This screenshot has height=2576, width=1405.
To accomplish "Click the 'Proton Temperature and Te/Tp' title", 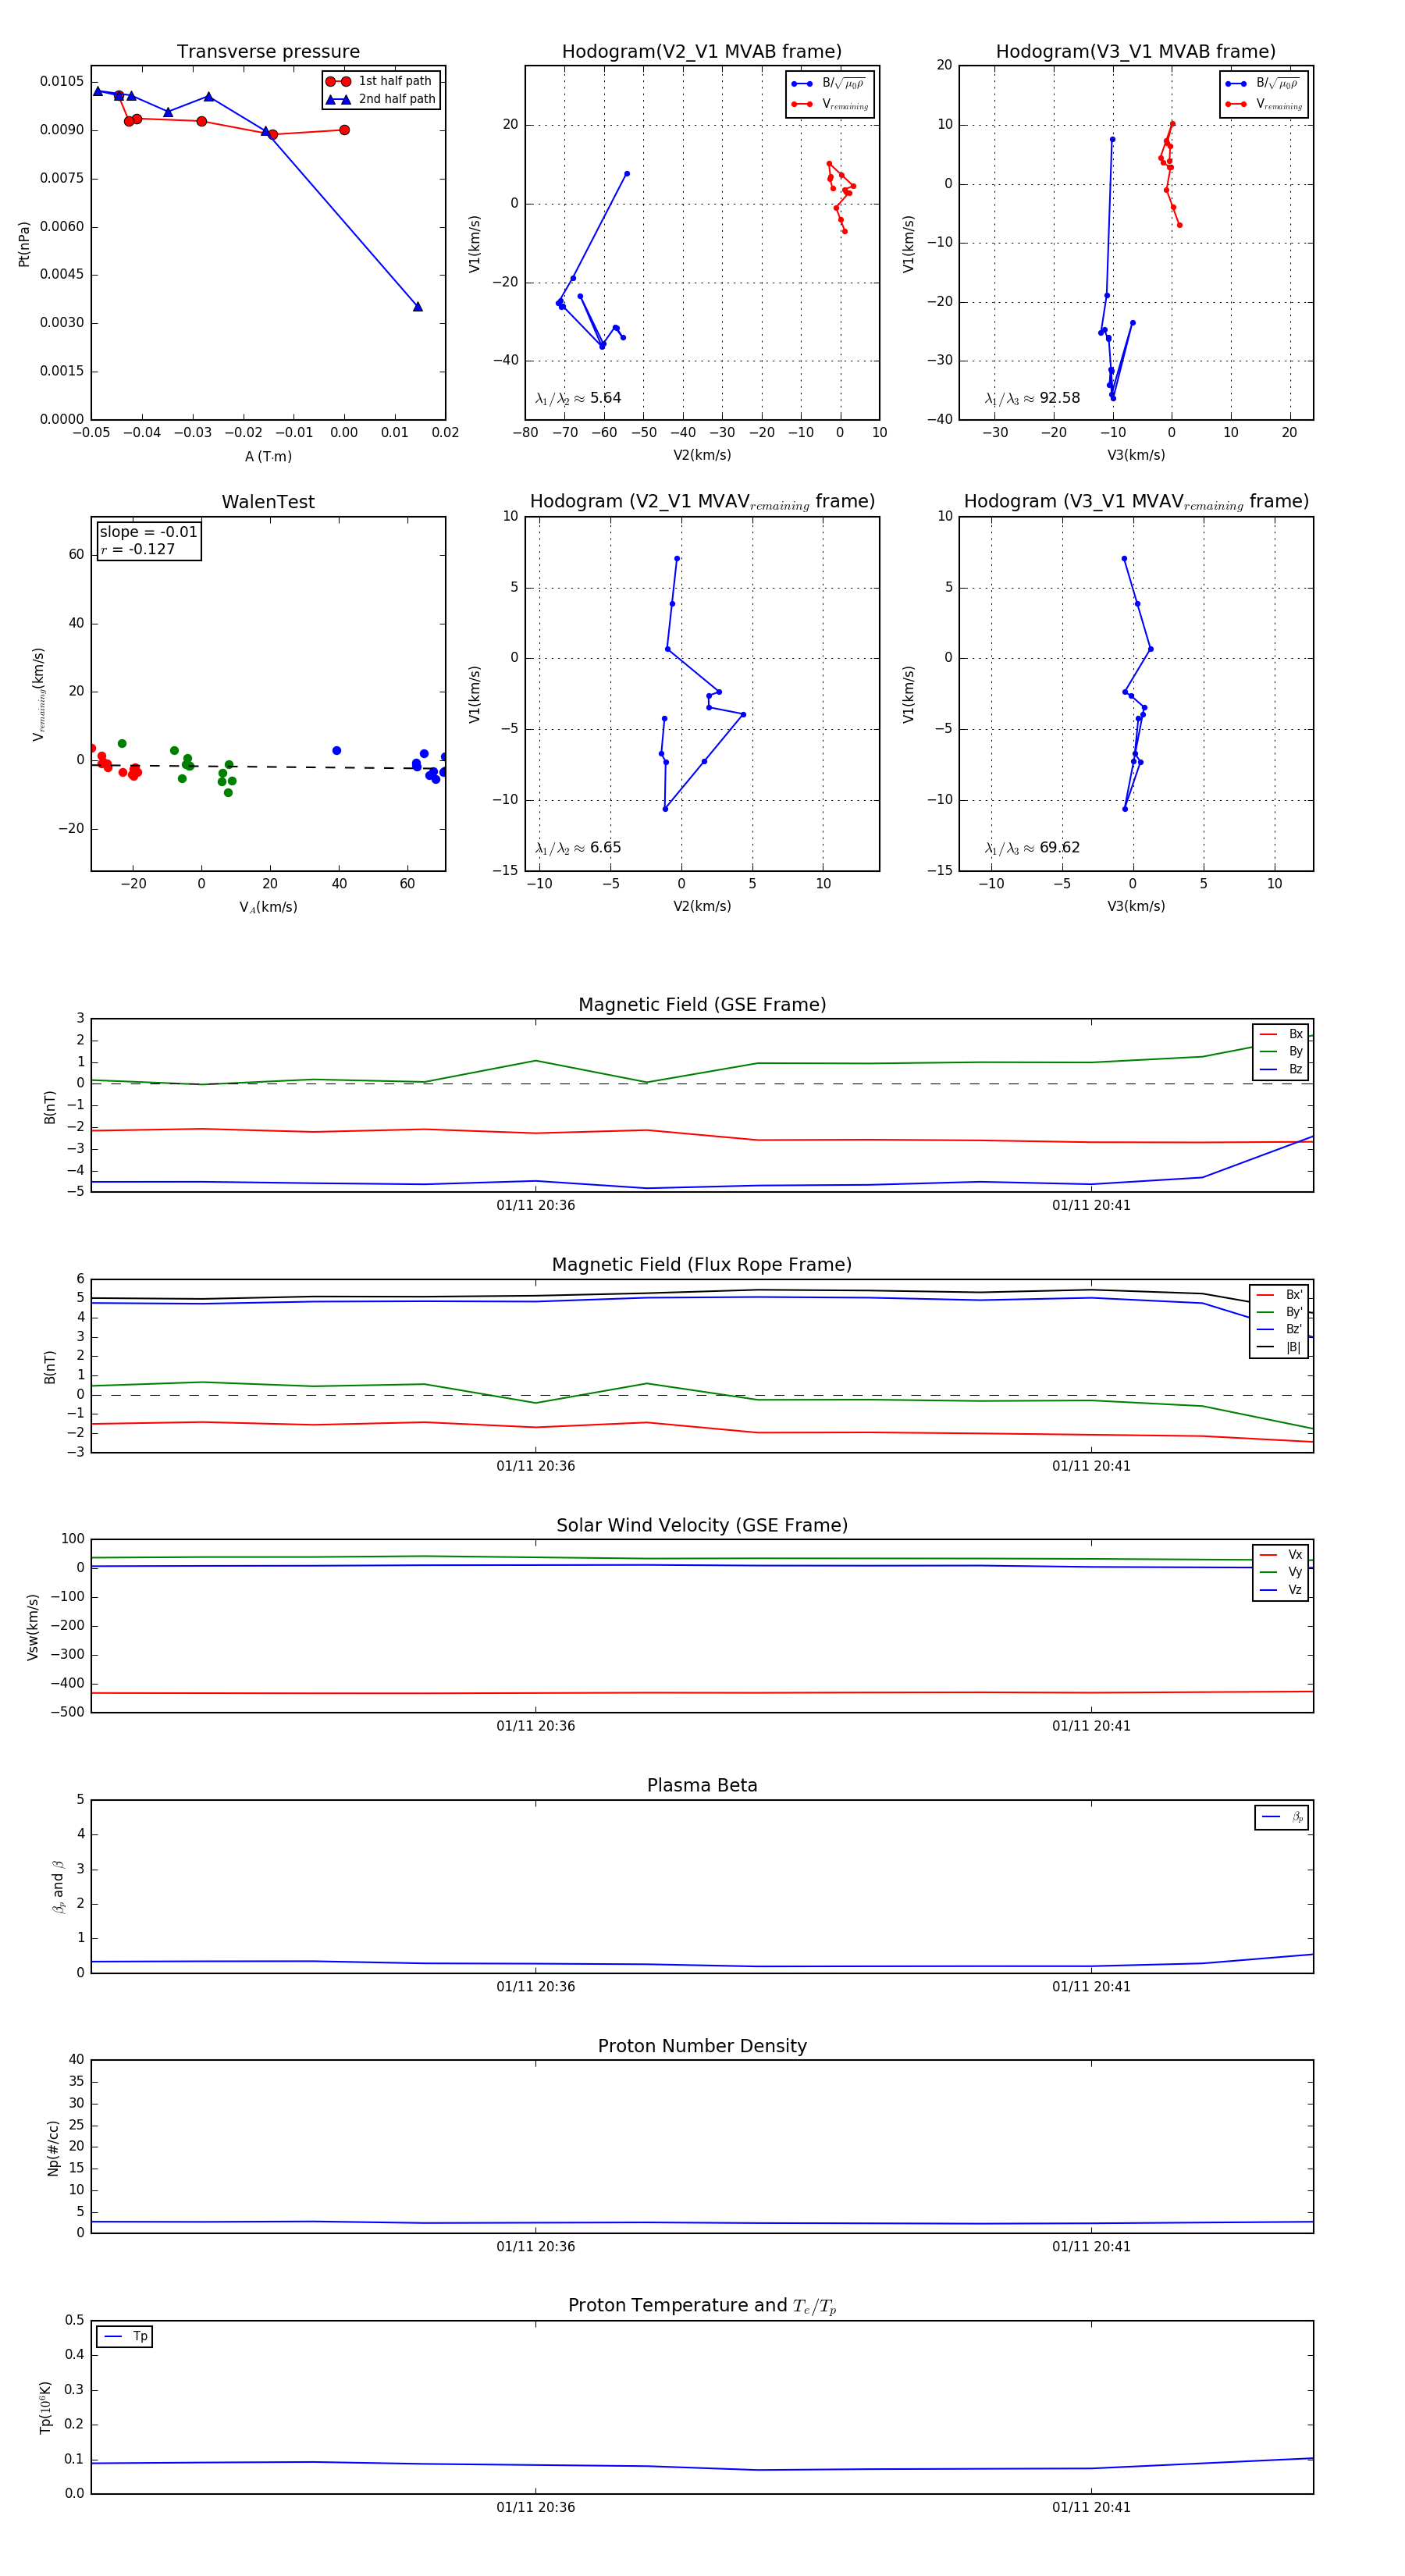I will [x=702, y=2306].
